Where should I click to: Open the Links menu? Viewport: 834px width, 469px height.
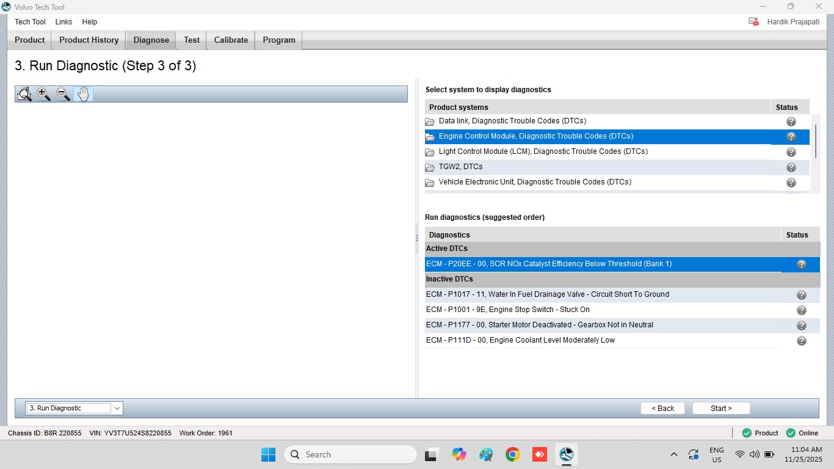click(x=63, y=22)
